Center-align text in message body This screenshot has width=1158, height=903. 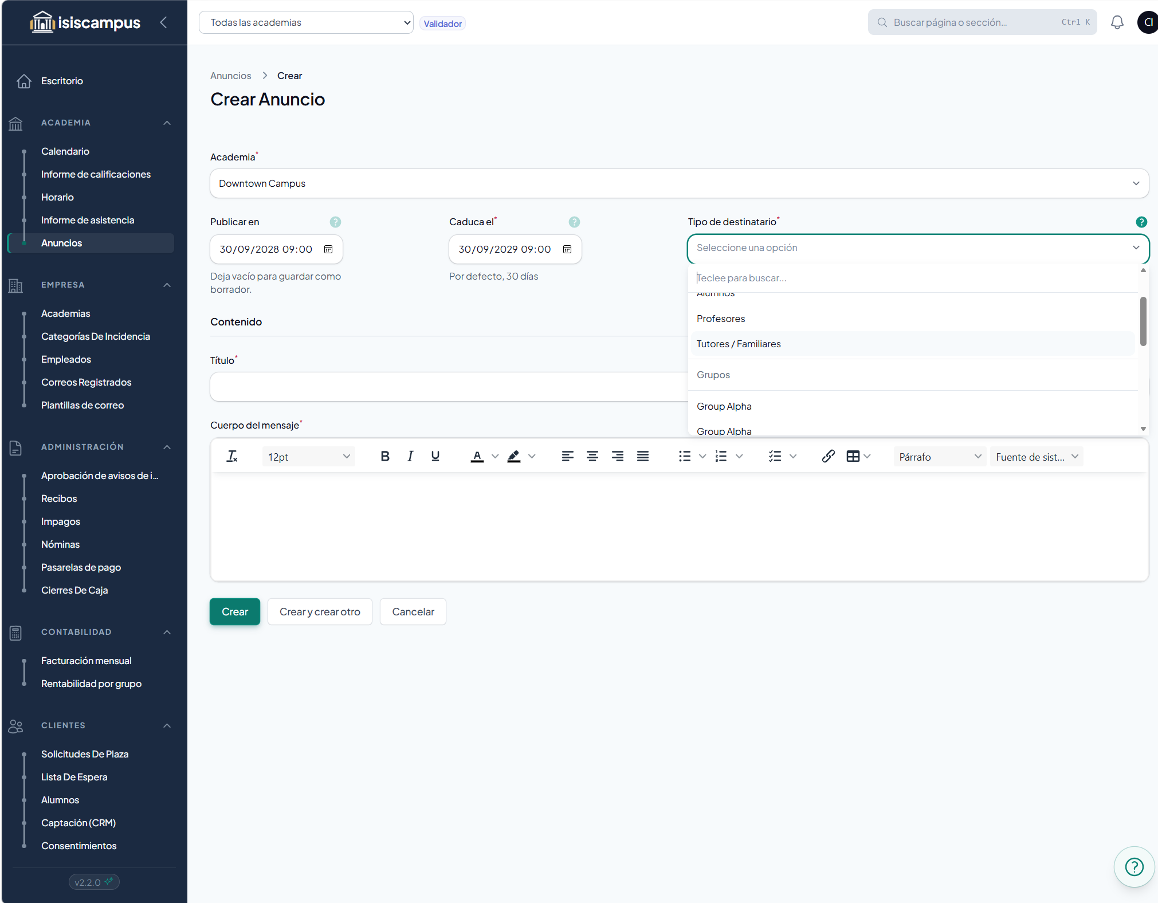coord(592,456)
